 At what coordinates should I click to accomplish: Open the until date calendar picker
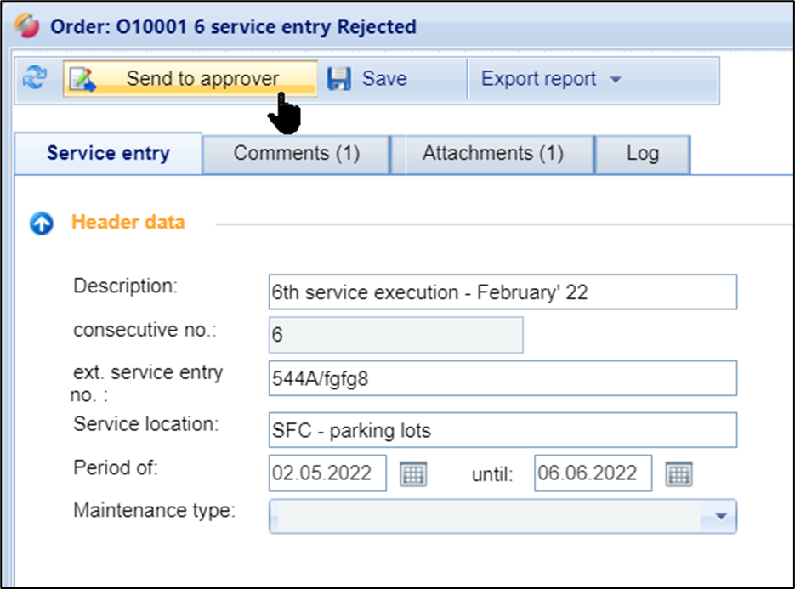pos(679,473)
